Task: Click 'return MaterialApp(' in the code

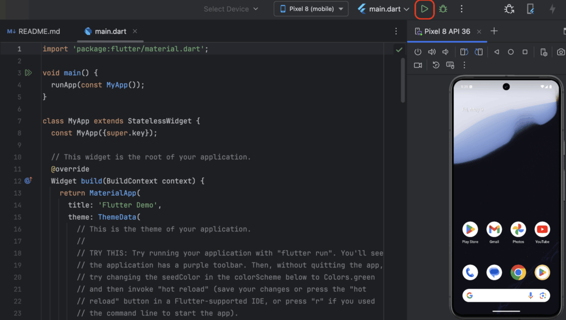Action: pos(100,193)
